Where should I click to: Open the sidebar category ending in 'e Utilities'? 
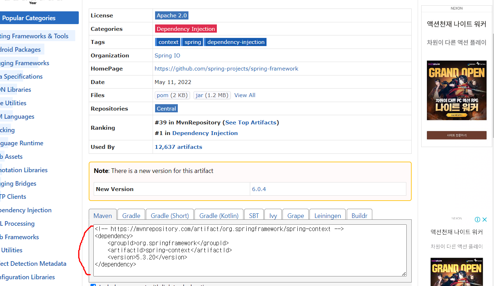click(x=13, y=103)
